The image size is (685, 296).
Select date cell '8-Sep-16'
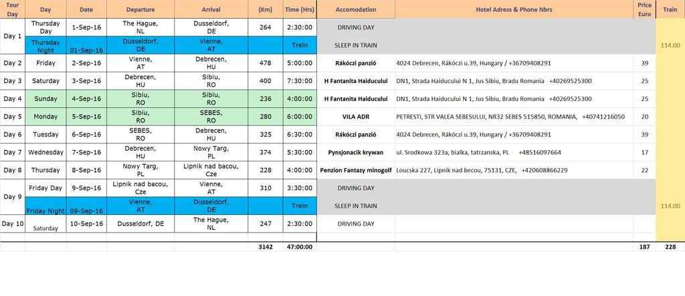pyautogui.click(x=86, y=170)
